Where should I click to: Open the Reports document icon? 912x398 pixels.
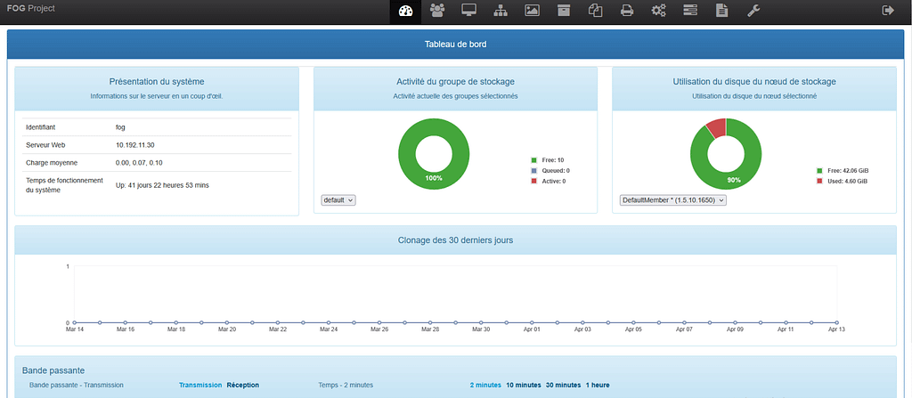pos(721,11)
